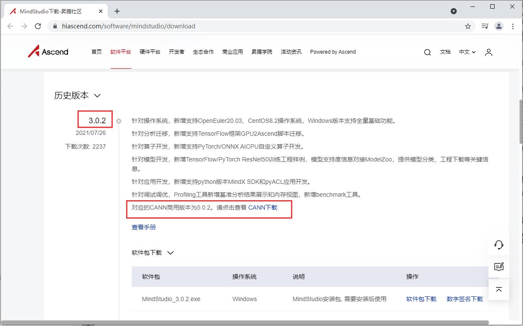Click the tab search dropdown circle icon
The image size is (523, 326).
pos(454,11)
